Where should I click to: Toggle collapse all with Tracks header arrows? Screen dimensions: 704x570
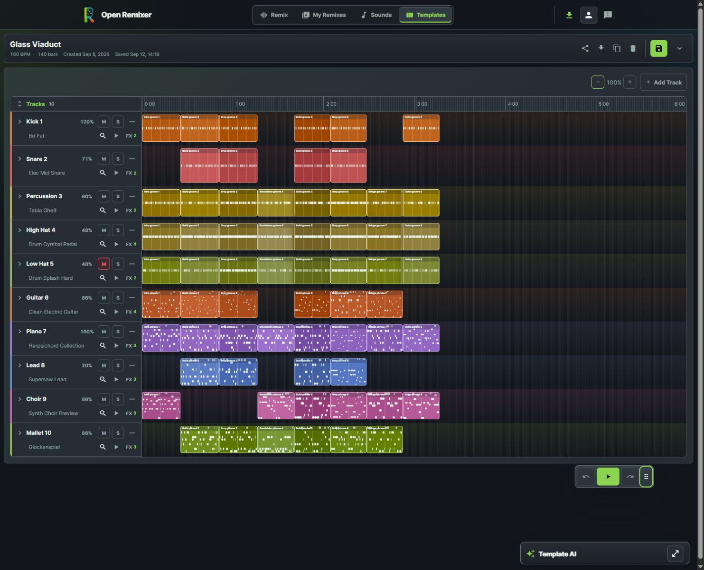(19, 104)
